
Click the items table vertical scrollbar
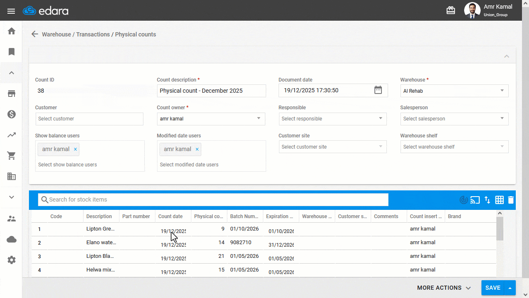click(500, 243)
